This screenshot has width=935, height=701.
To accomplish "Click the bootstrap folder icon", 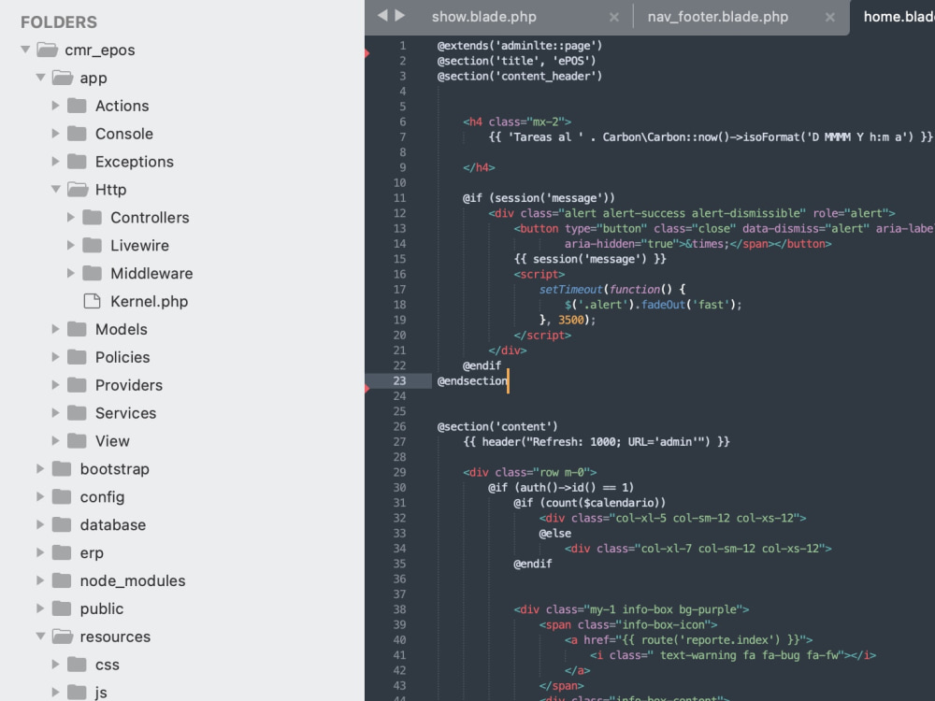I will (x=62, y=468).
